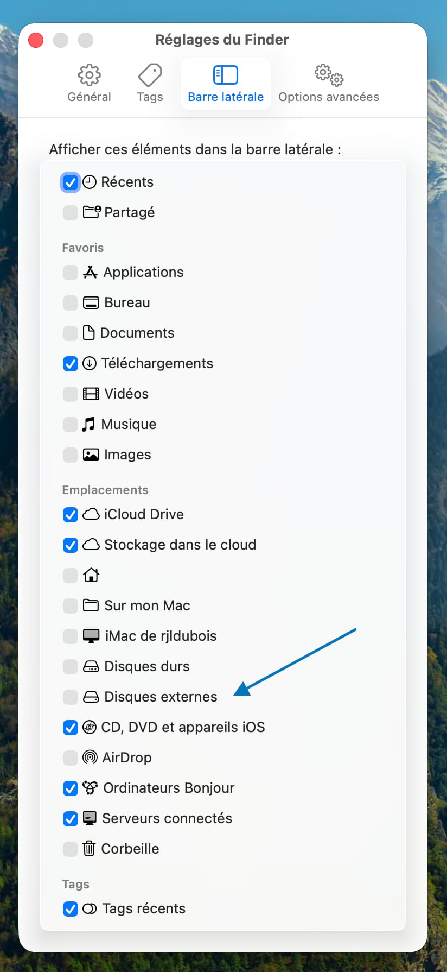Viewport: 447px width, 972px height.
Task: Enable the Applications checkbox
Action: [71, 273]
